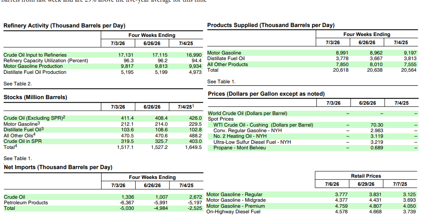Click the Prices (Dollars per Gallon) heading
Image resolution: width=425 pixels, height=221 pixels.
click(266, 94)
